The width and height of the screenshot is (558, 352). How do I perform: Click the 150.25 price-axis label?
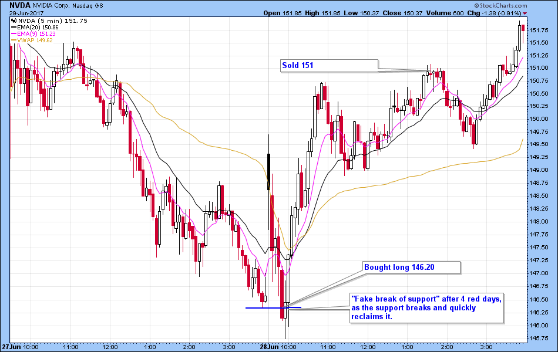click(x=539, y=106)
